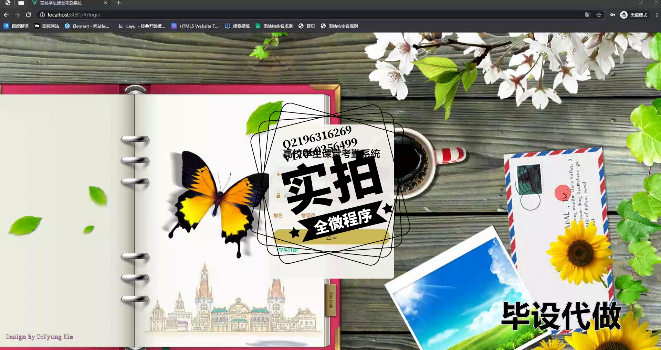Select the 管理员 role option

308,216
